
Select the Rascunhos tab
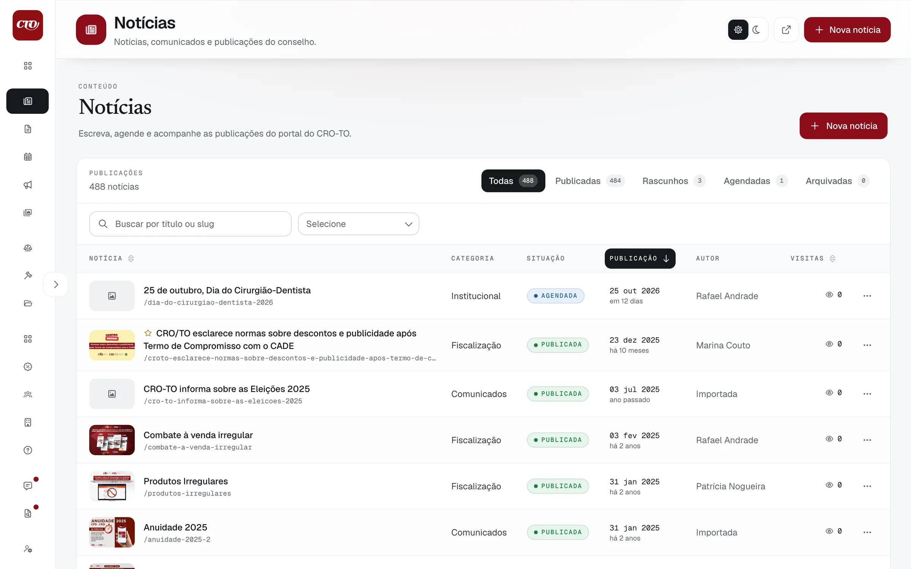(x=674, y=181)
